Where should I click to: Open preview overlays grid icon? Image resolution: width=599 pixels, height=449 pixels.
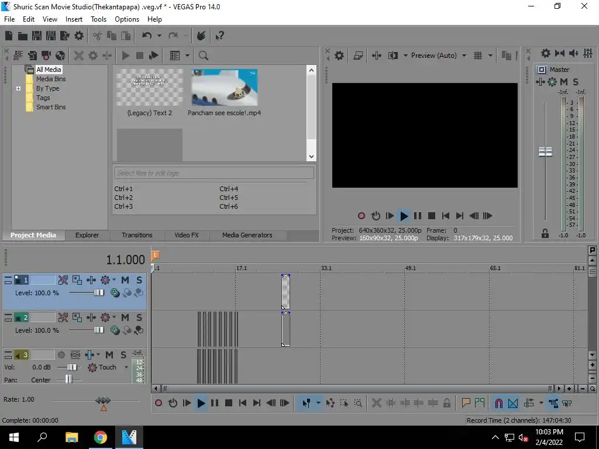click(x=478, y=56)
